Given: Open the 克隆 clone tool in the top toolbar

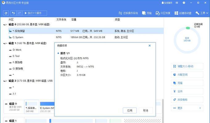Looking at the screenshot, I should (147, 13).
